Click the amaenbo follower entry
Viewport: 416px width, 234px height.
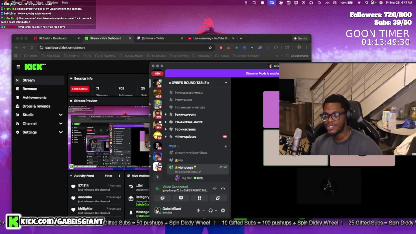coord(96,199)
